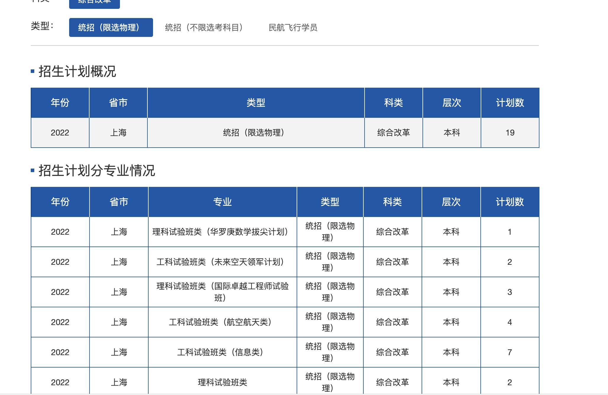Click the blue bullet beside 招生计划概况
Image resolution: width=608 pixels, height=395 pixels.
32,71
